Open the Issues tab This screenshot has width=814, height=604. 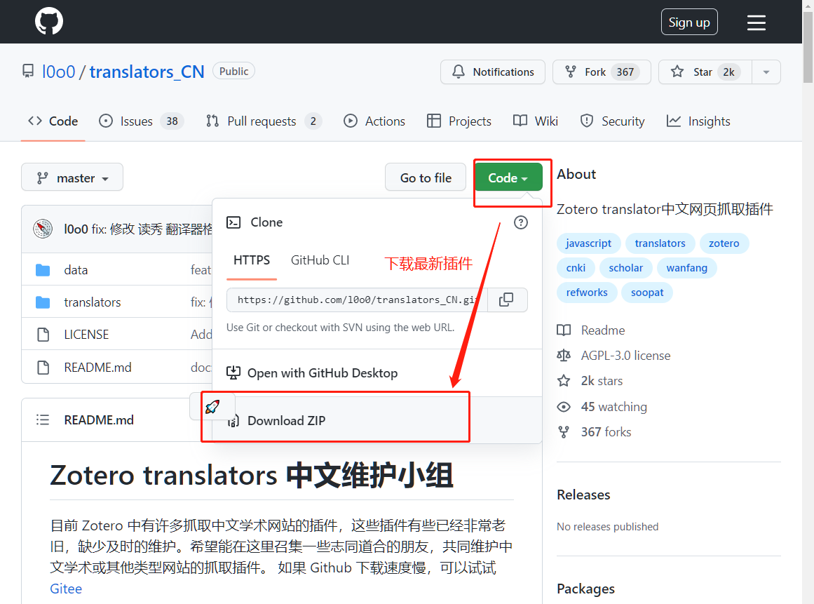pyautogui.click(x=136, y=121)
